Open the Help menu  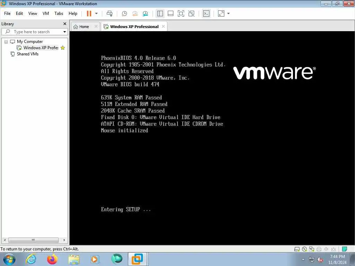pos(73,14)
